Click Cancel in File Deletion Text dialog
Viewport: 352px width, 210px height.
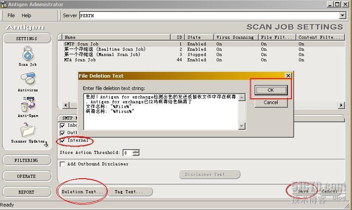pos(271,102)
